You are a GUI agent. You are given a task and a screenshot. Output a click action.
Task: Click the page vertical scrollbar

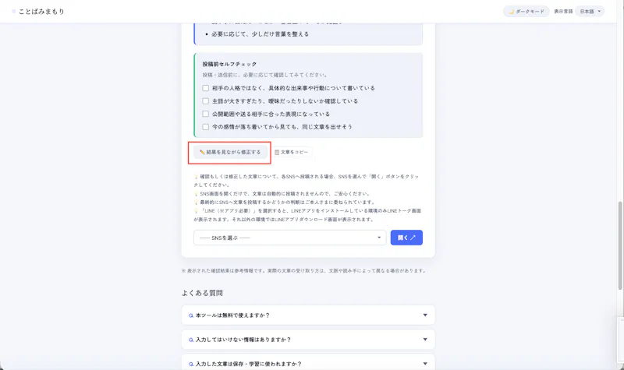coord(620,245)
